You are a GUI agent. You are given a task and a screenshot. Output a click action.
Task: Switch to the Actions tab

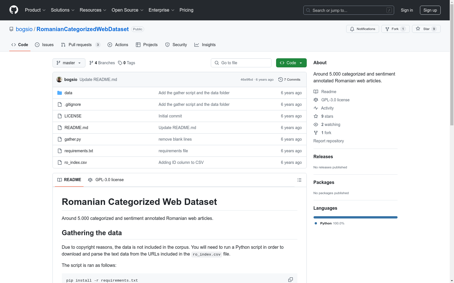pyautogui.click(x=118, y=45)
